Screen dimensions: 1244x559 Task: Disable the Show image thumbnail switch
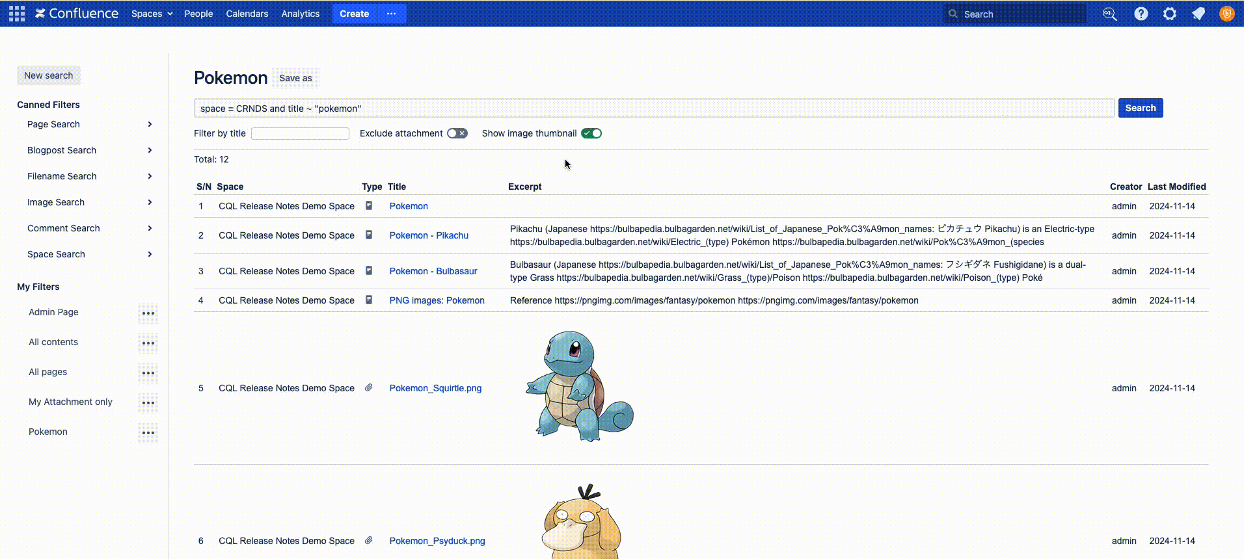coord(591,133)
